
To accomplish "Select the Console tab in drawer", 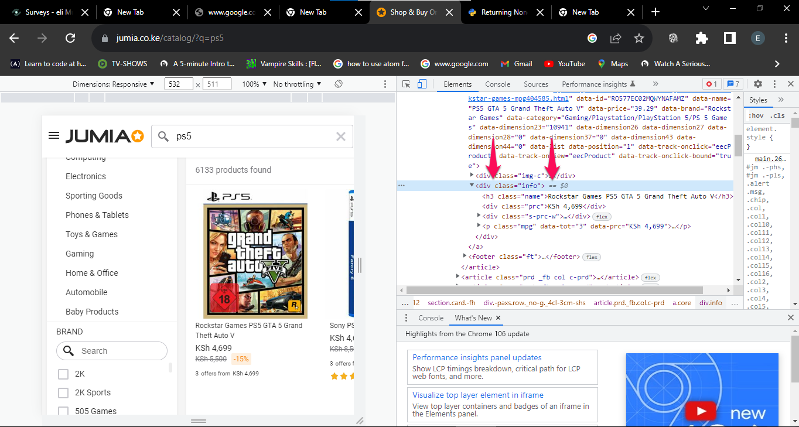I will pyautogui.click(x=431, y=317).
